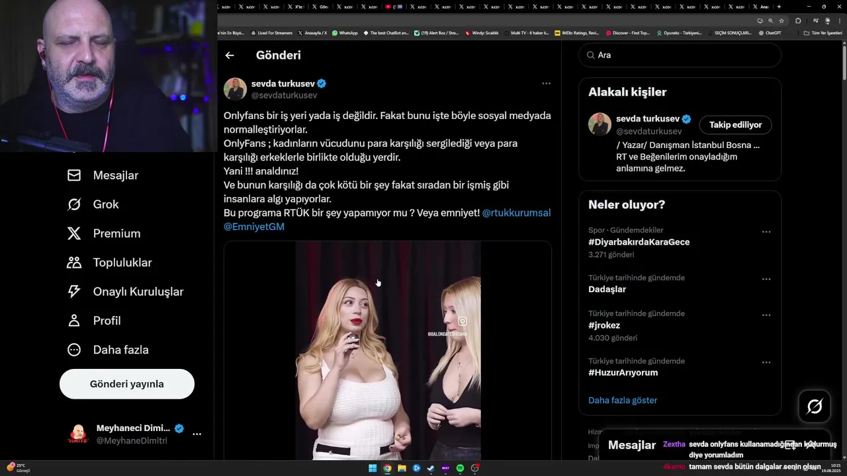The height and width of the screenshot is (476, 847).
Task: Open the Windows Start button
Action: click(373, 468)
